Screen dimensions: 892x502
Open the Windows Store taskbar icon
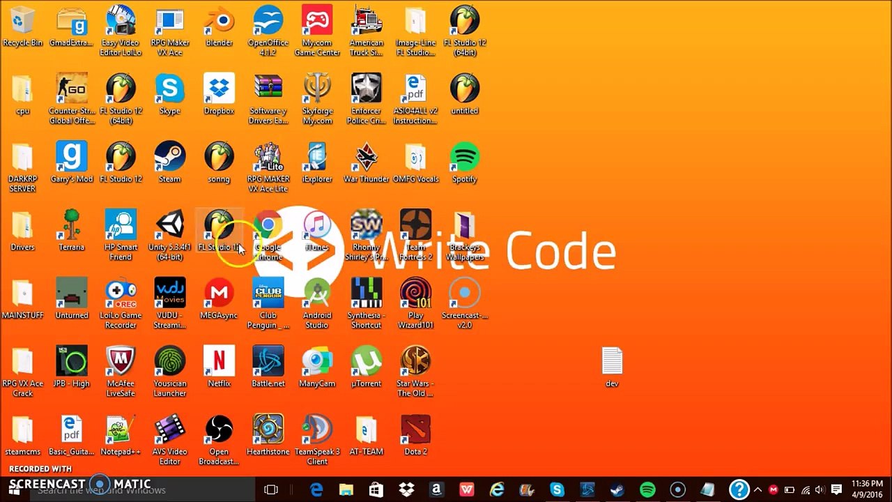coord(376,489)
